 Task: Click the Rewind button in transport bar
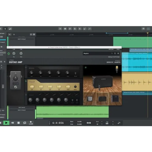point(13,123)
